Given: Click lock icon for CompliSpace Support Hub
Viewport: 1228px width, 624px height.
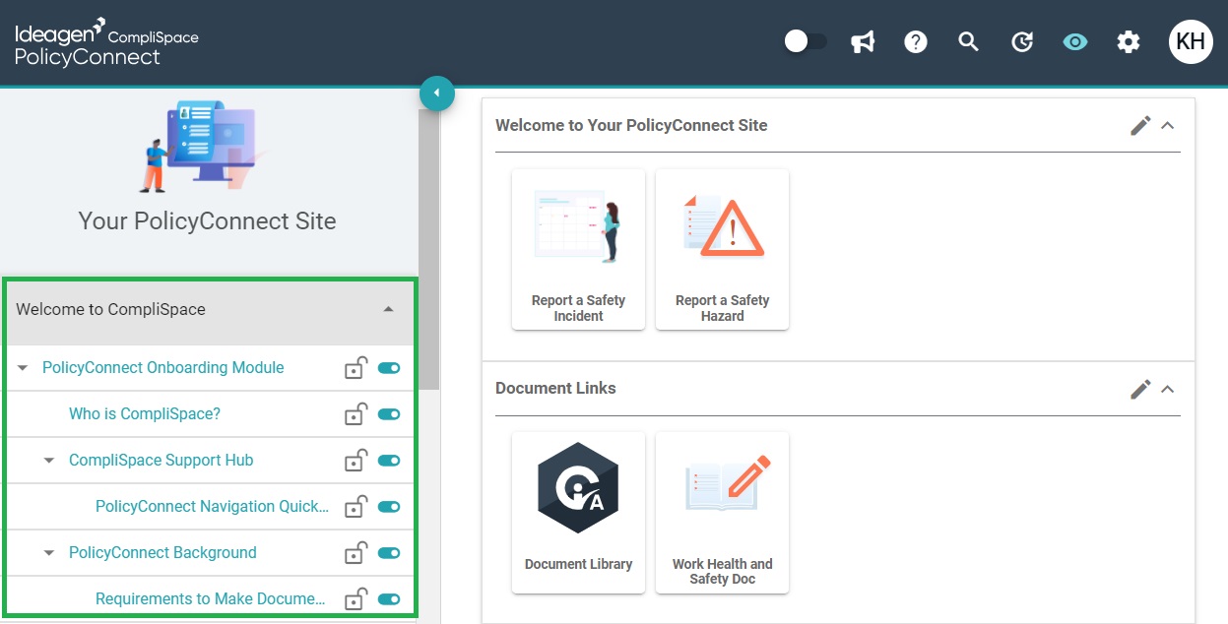Looking at the screenshot, I should point(355,460).
